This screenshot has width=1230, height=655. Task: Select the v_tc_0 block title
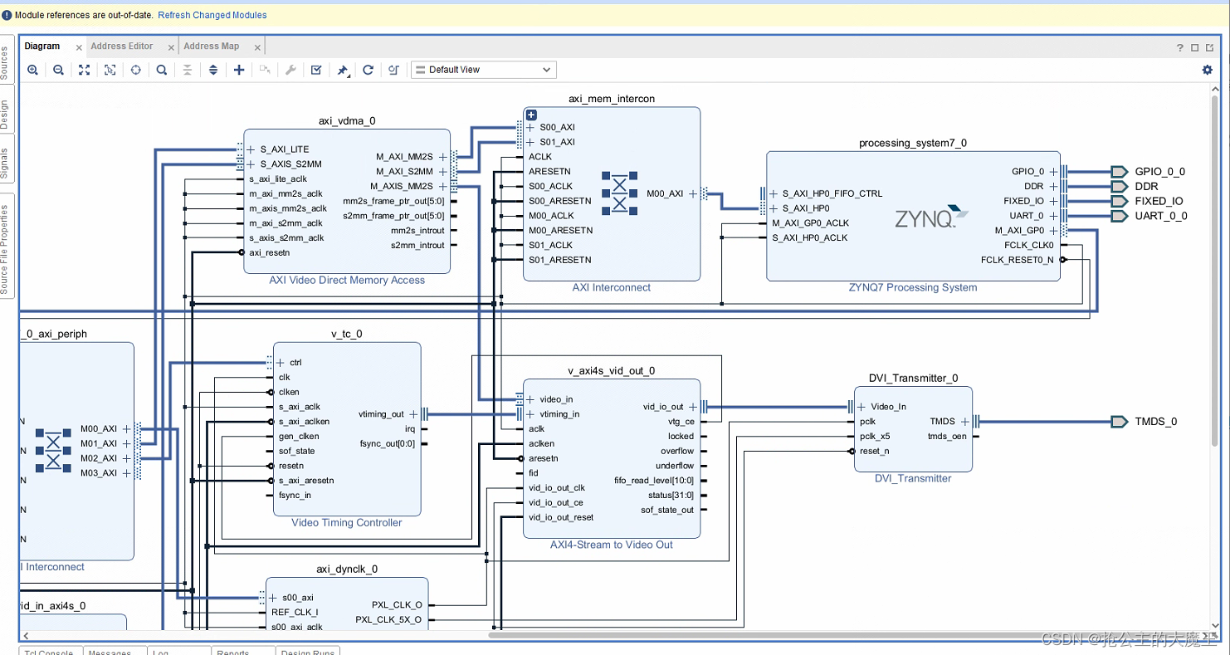pos(346,334)
